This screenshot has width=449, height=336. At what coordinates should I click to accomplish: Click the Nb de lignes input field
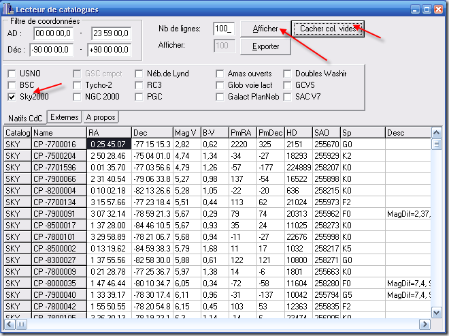[224, 29]
